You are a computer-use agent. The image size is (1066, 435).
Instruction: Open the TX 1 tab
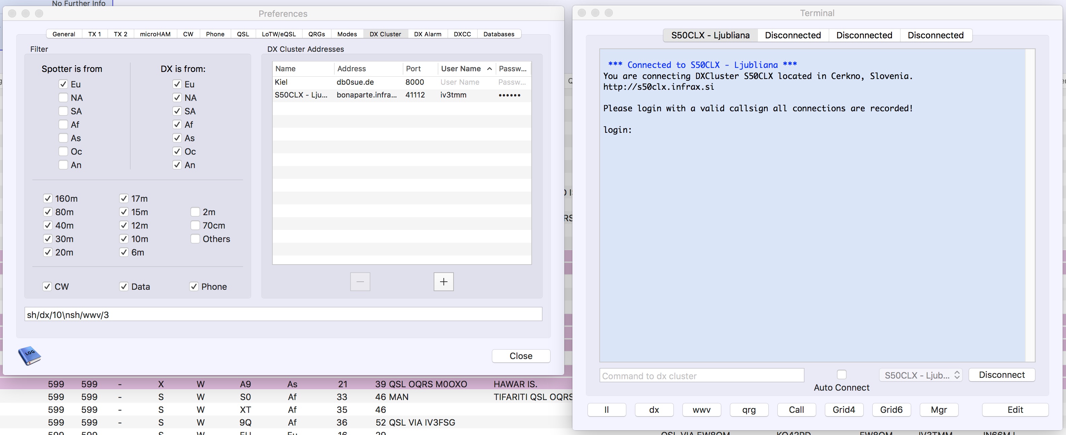pyautogui.click(x=94, y=34)
